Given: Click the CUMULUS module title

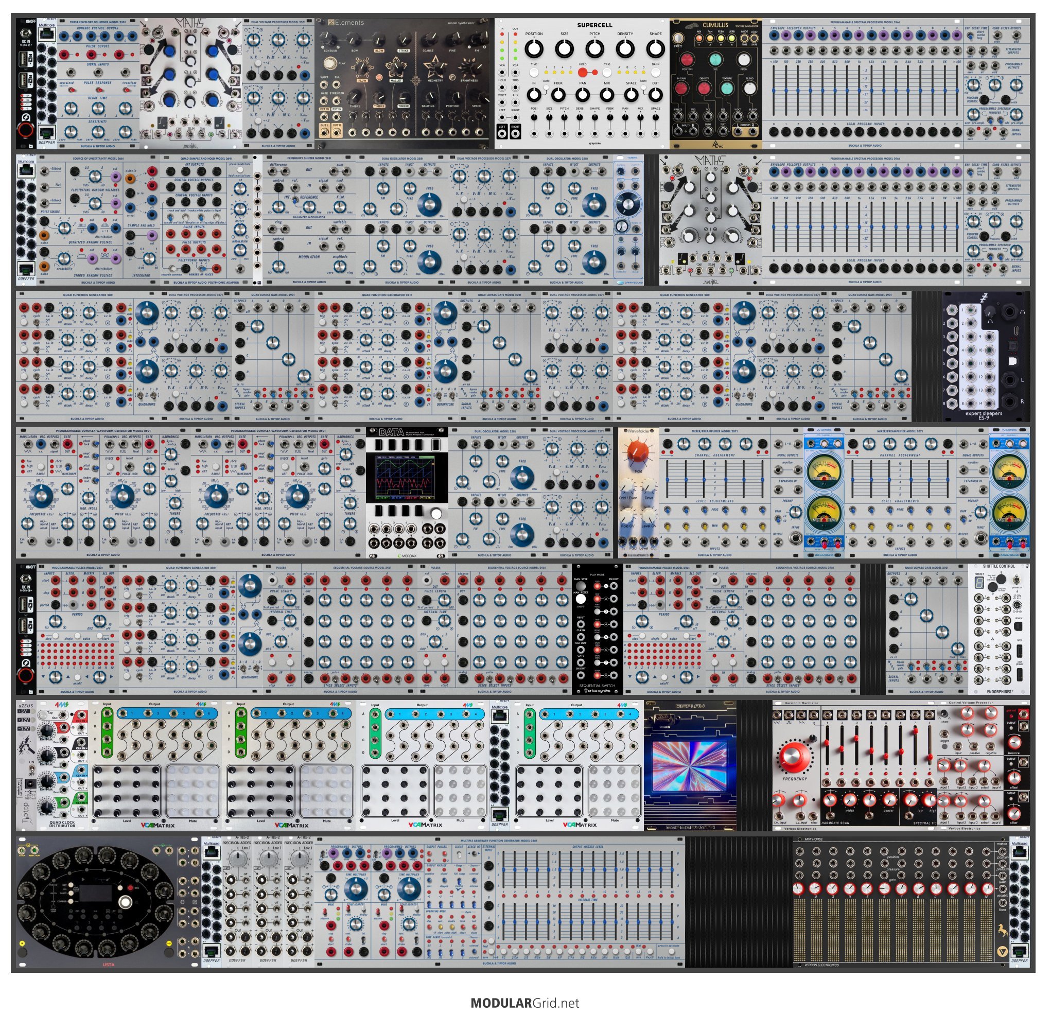Looking at the screenshot, I should coord(715,25).
